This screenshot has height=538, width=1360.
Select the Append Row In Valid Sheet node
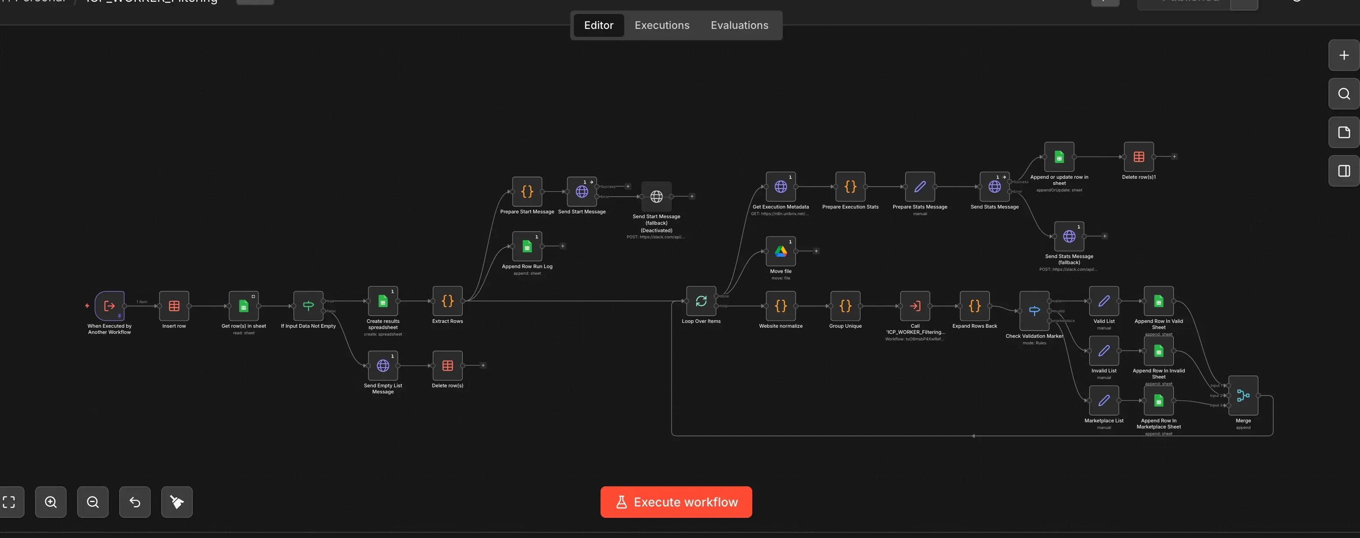tap(1158, 301)
